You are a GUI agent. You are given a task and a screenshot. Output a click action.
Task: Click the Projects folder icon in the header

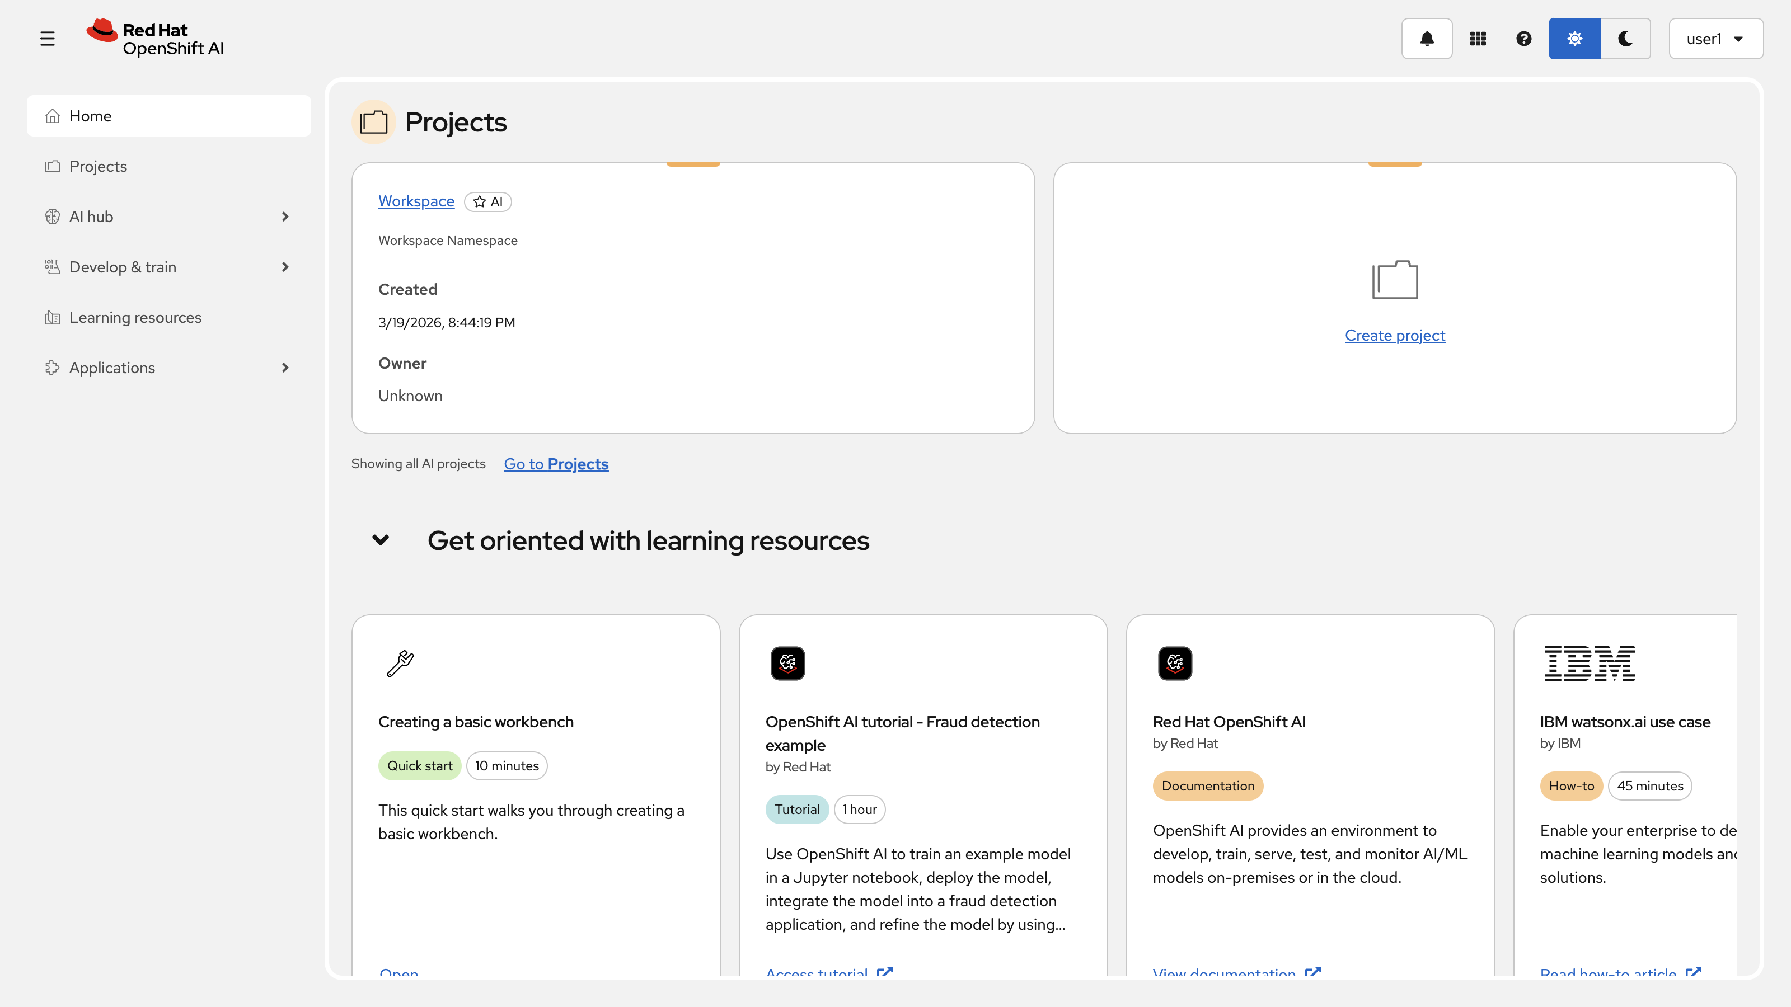coord(373,121)
